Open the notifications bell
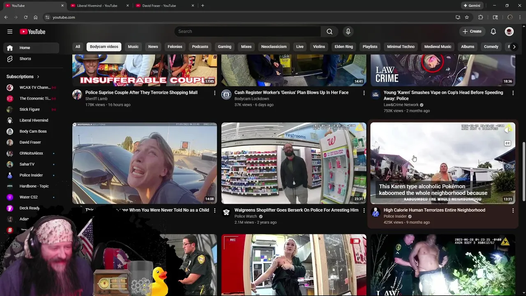 click(493, 32)
